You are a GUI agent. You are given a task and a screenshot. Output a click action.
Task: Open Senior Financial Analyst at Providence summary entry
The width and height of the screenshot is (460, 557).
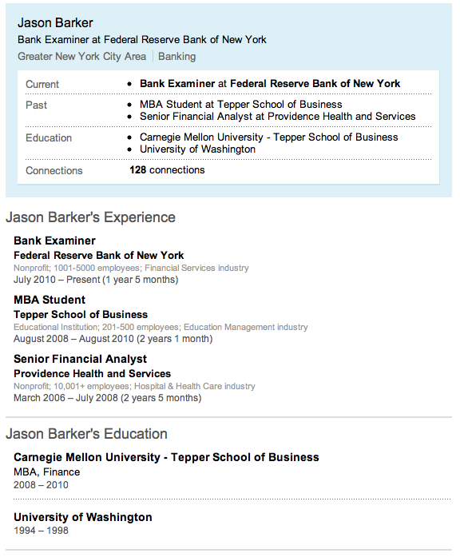pos(278,116)
